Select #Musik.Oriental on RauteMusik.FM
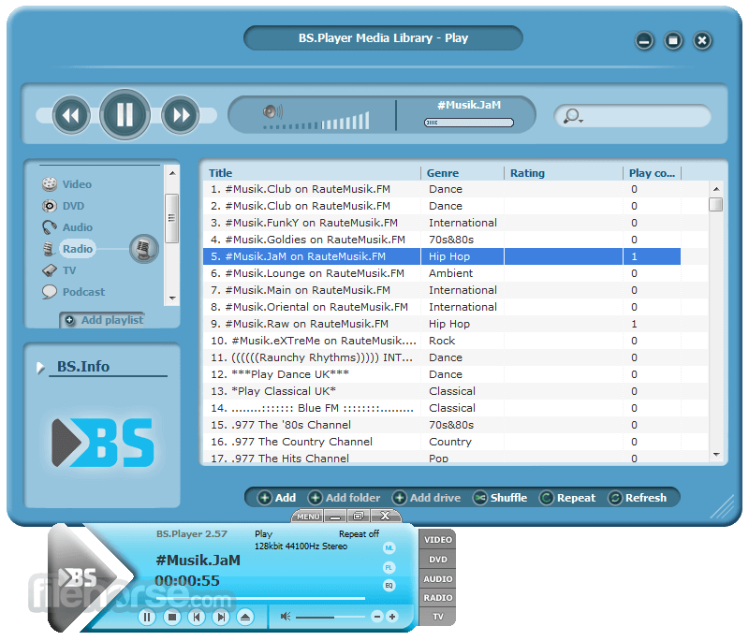Screen dimensions: 749x641 point(442,307)
